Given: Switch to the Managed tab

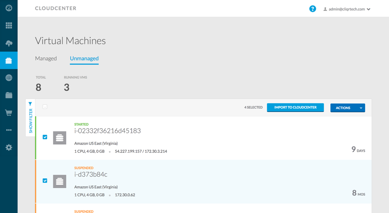Looking at the screenshot, I should pyautogui.click(x=46, y=59).
